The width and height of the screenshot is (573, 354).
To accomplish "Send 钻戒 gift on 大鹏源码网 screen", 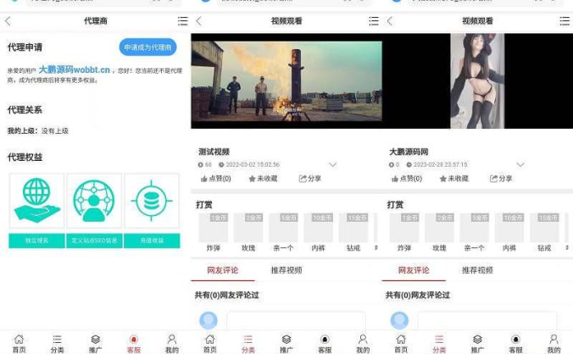I will tap(544, 233).
